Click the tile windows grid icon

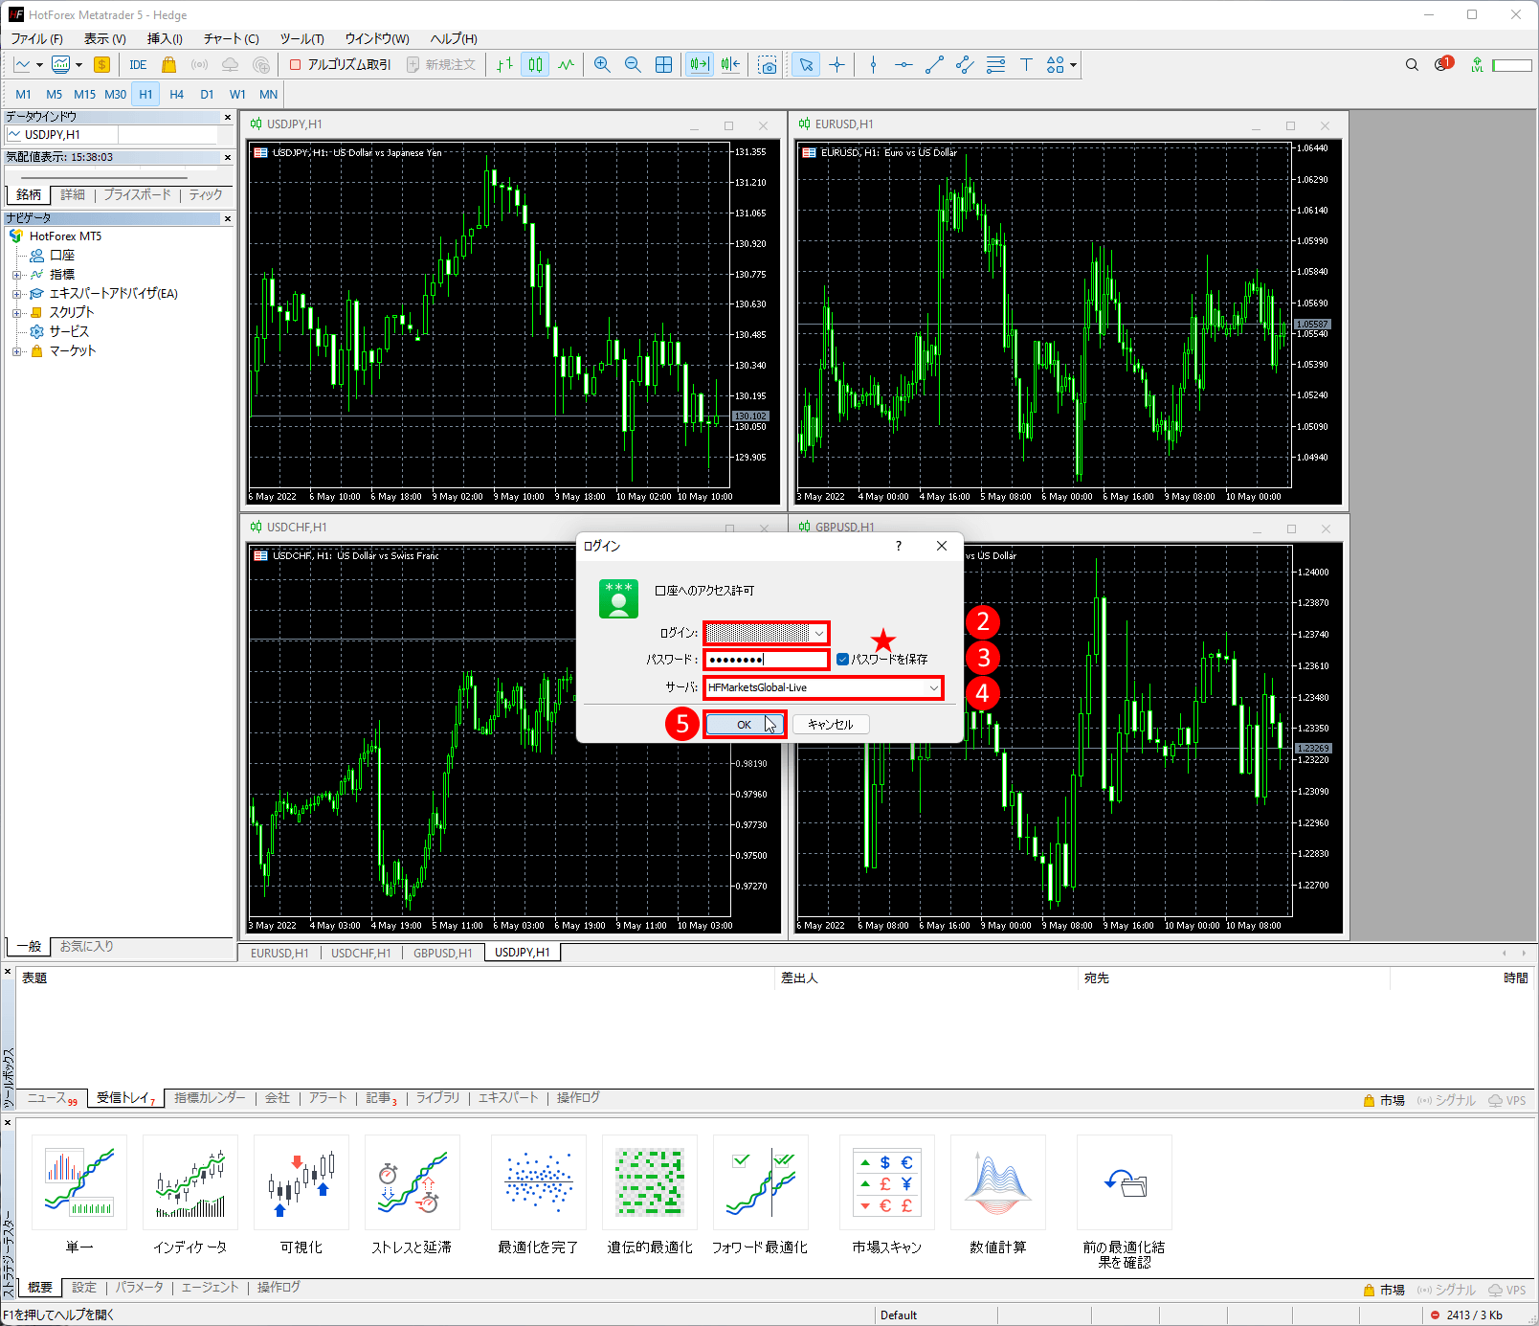[x=663, y=65]
